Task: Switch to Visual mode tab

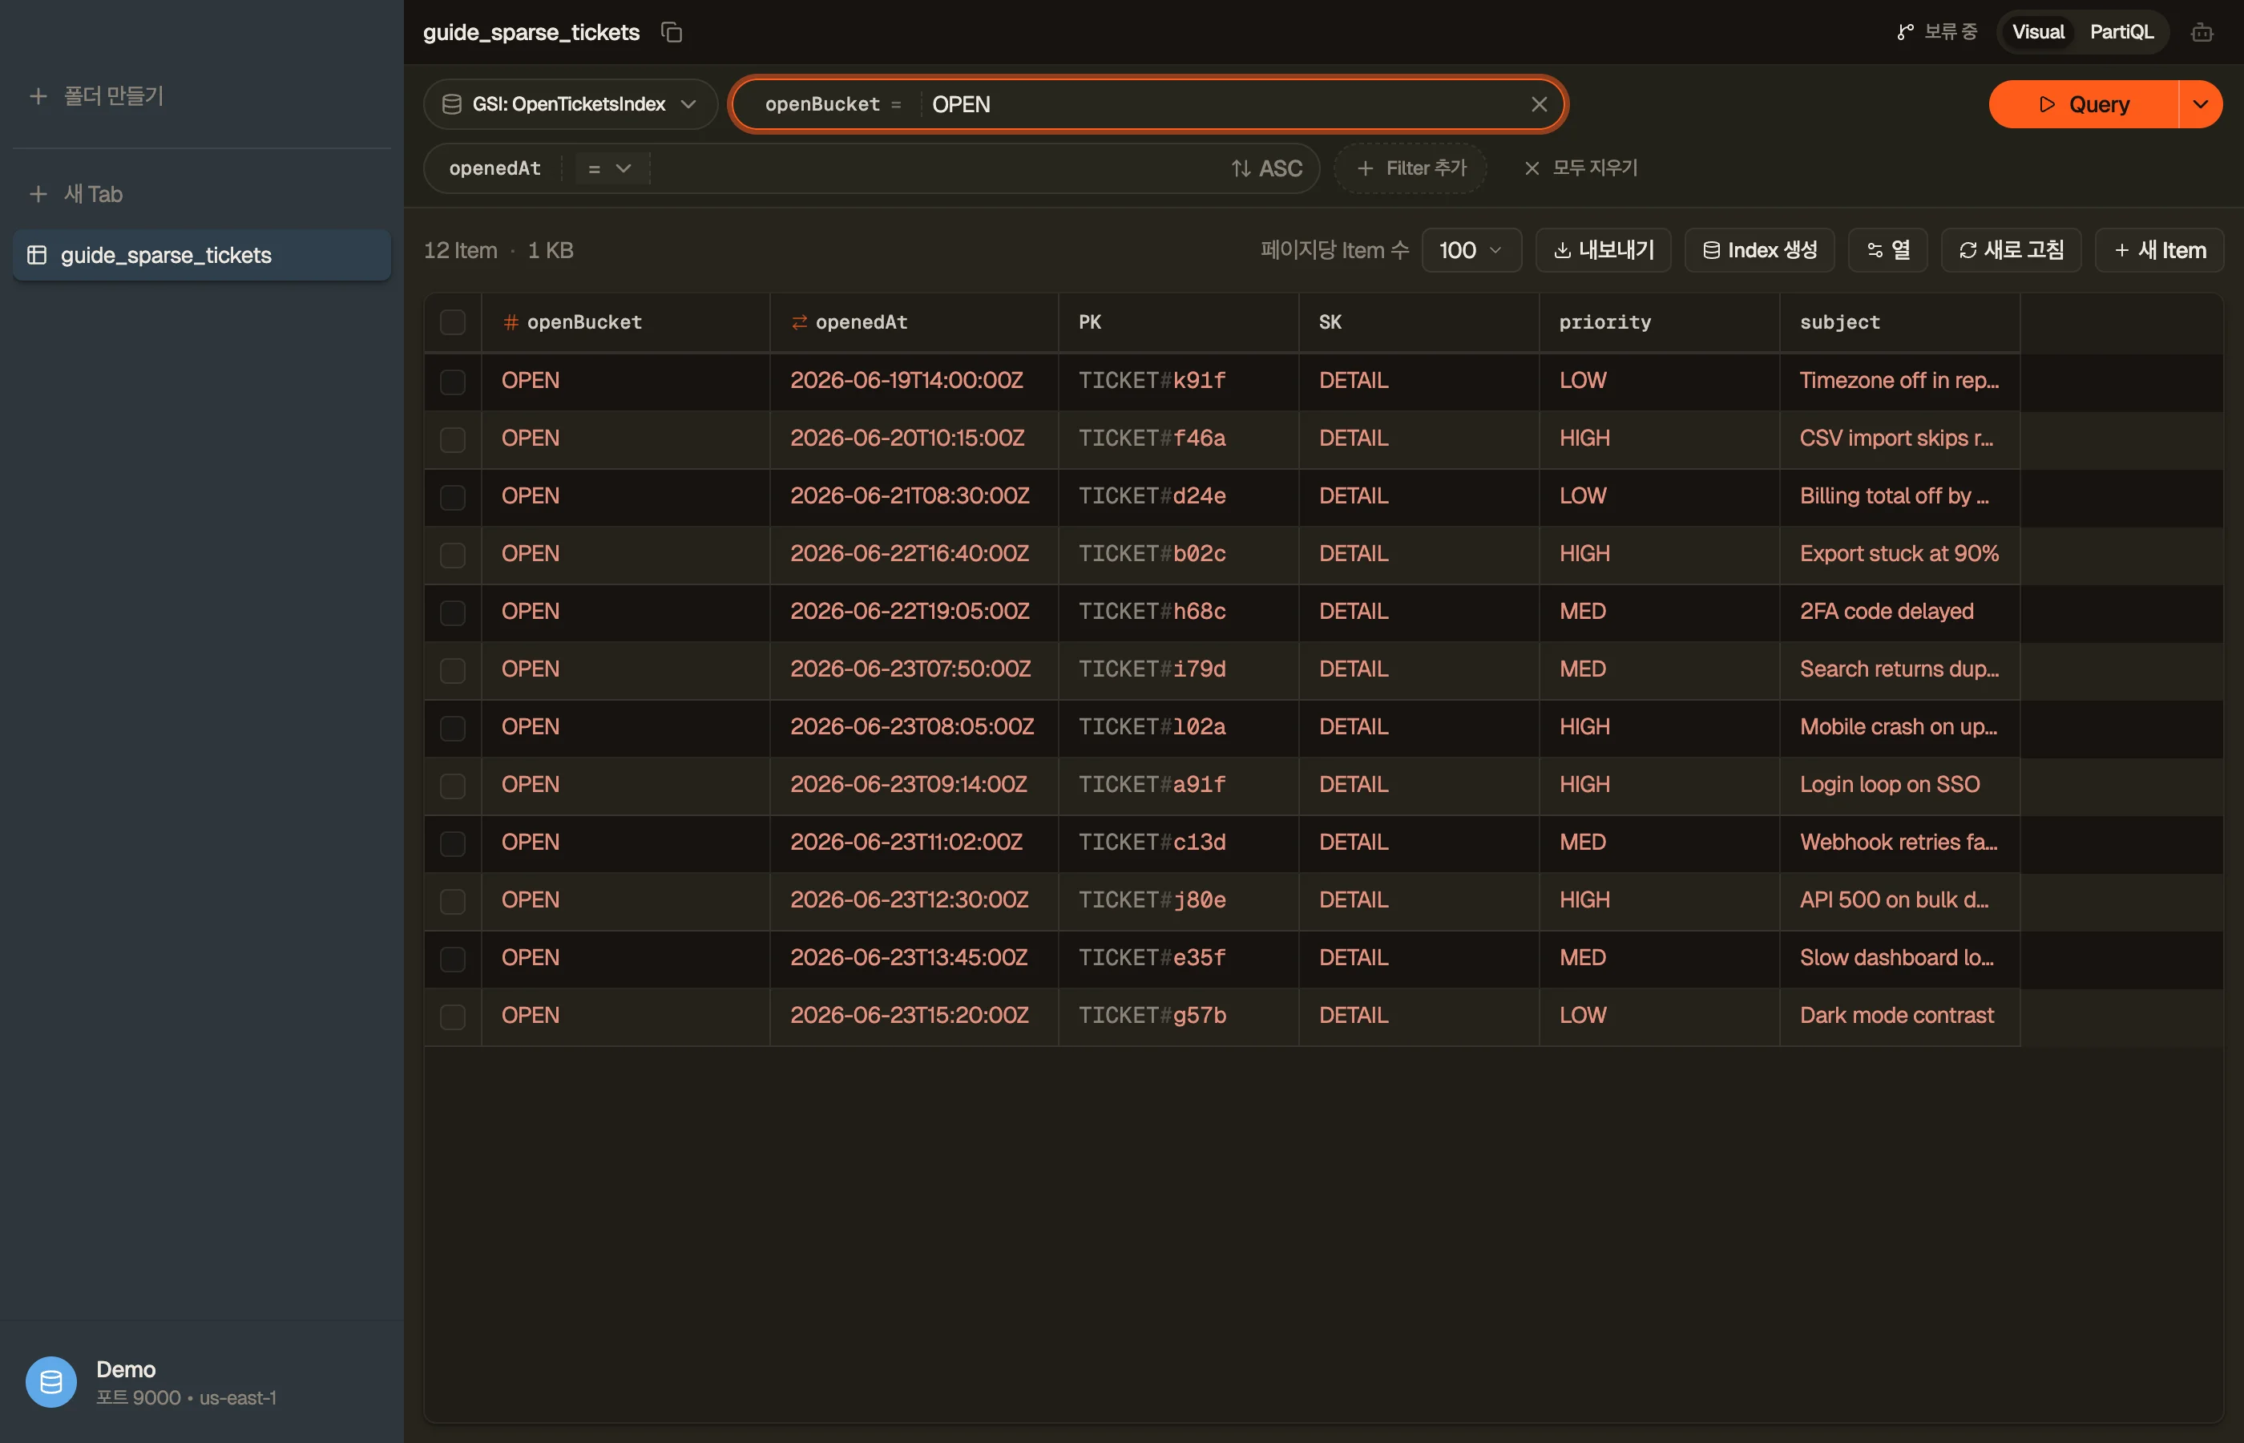Action: click(x=2038, y=32)
